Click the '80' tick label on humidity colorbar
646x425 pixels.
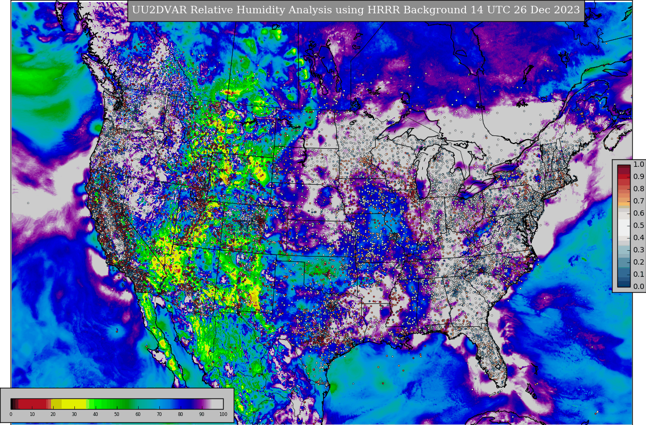coord(181,414)
